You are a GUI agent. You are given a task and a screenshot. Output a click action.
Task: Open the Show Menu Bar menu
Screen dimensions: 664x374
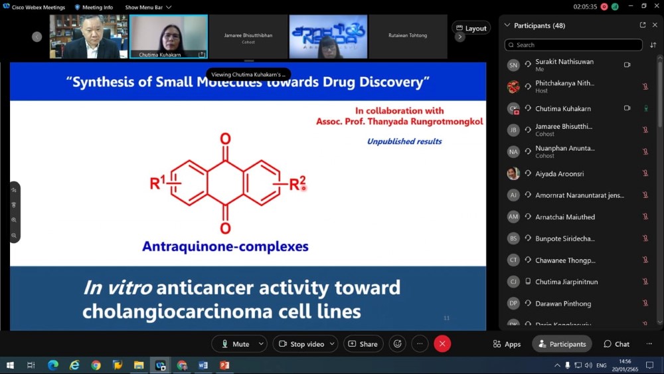(148, 7)
